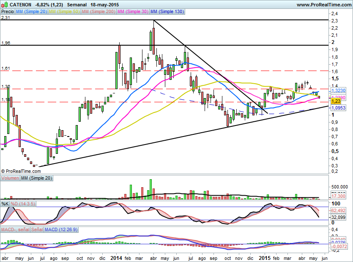Click the 2015 year marker on time axis

265,257
